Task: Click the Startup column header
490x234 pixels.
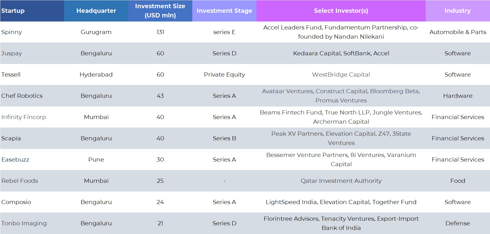Action: point(13,11)
